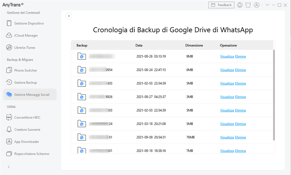Click the Phone Switcher icon

pyautogui.click(x=9, y=70)
